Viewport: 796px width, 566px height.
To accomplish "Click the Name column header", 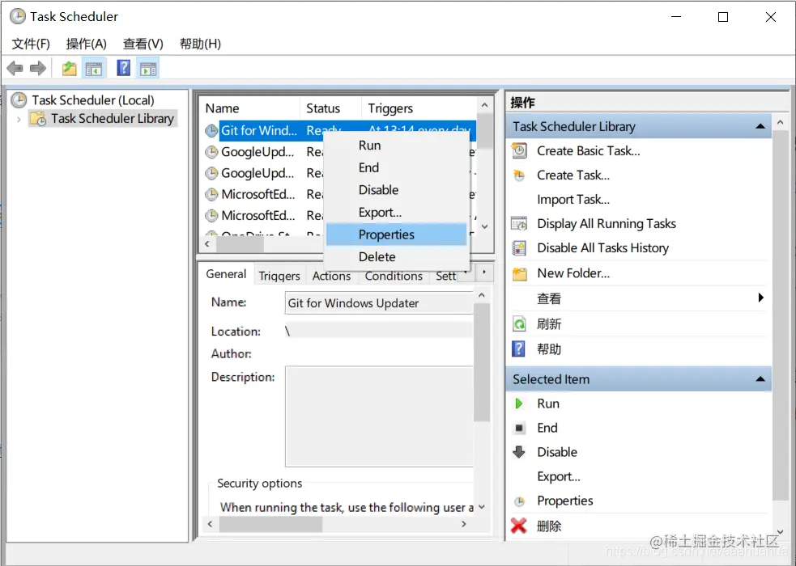I will coord(251,108).
